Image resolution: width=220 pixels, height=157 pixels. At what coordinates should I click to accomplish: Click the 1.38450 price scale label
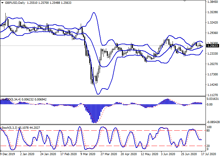(x=213, y=2)
